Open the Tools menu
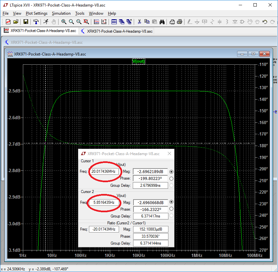Screen dimensions: 278x272 (x=79, y=13)
